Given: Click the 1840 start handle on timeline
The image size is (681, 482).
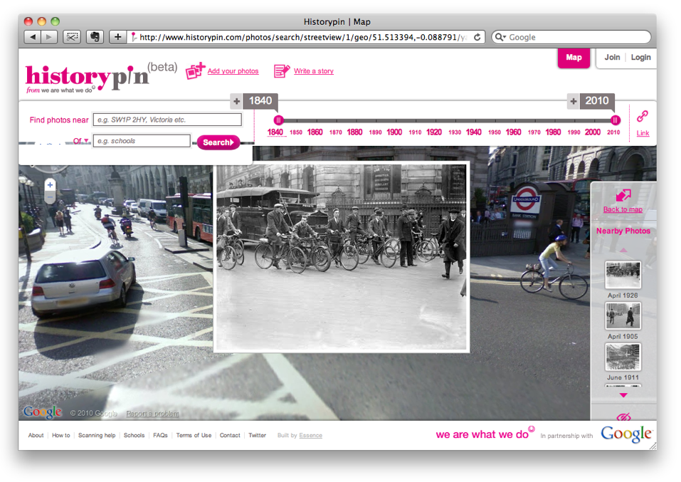Looking at the screenshot, I should (279, 120).
